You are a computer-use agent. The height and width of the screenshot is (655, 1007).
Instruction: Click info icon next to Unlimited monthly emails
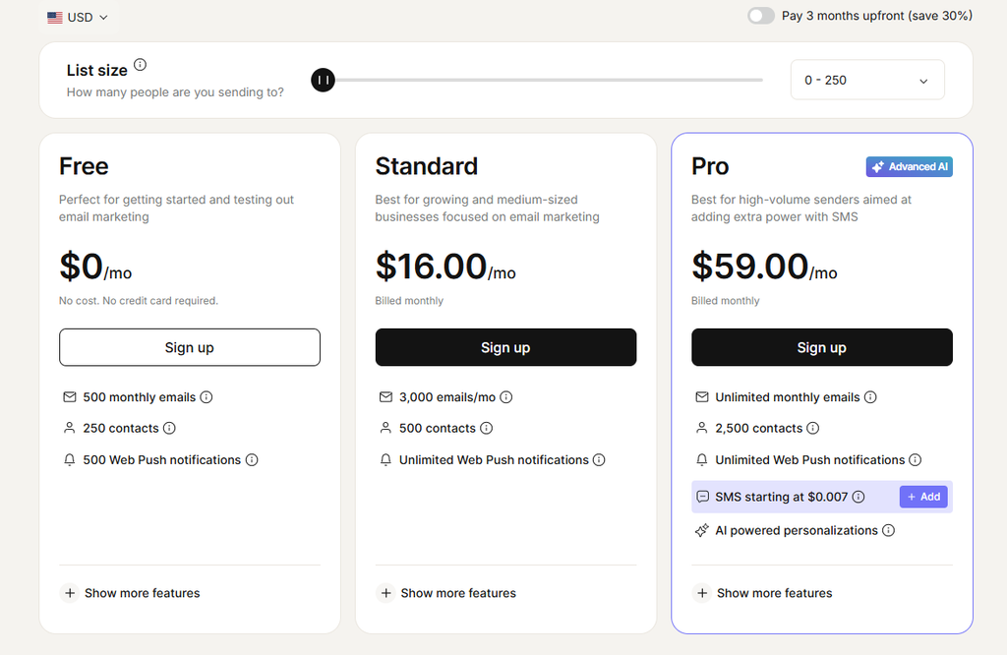point(870,397)
